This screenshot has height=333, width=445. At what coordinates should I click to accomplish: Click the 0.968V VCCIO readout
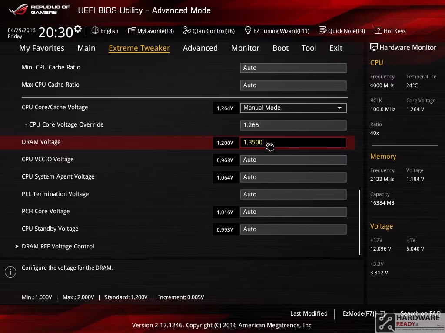click(225, 160)
